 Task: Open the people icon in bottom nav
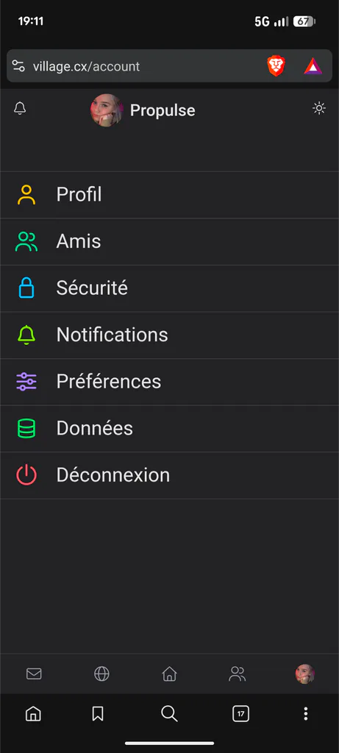click(238, 674)
